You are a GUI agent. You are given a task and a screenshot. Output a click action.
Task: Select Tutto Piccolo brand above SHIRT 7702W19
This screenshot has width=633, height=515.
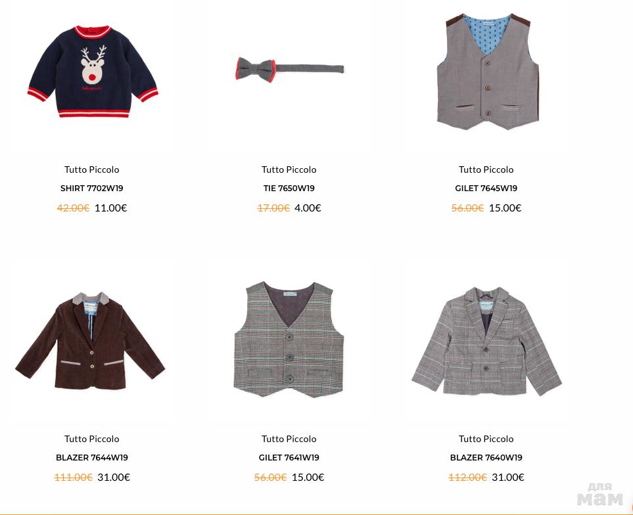pyautogui.click(x=91, y=169)
